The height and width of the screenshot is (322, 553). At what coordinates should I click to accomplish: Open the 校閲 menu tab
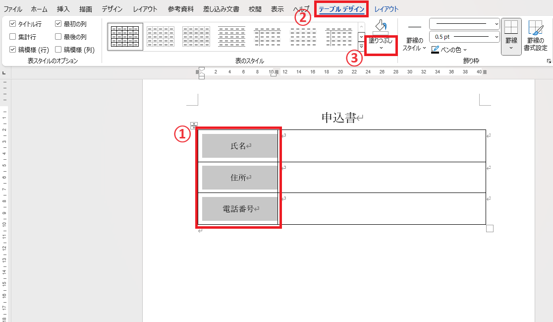coord(255,8)
